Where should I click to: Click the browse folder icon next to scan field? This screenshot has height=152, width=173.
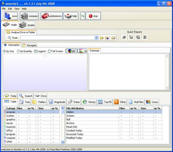(x=102, y=38)
